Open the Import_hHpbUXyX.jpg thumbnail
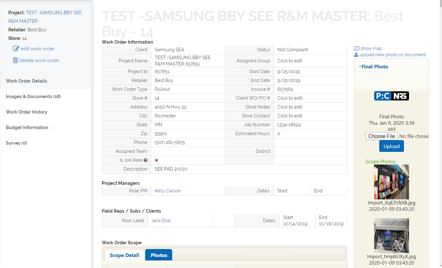The image size is (442, 268). (392, 236)
